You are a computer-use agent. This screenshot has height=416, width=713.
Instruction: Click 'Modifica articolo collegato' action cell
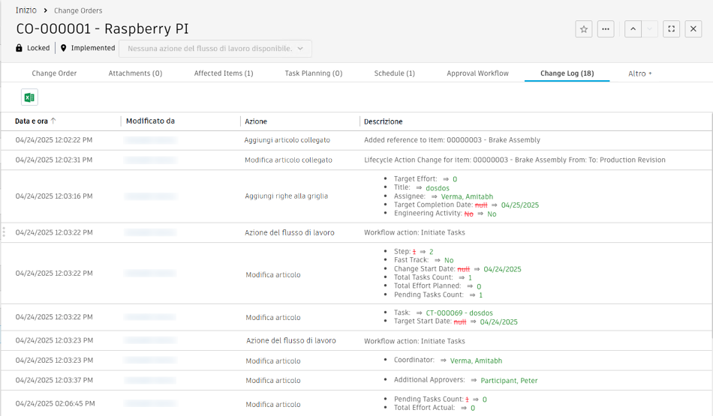288,160
